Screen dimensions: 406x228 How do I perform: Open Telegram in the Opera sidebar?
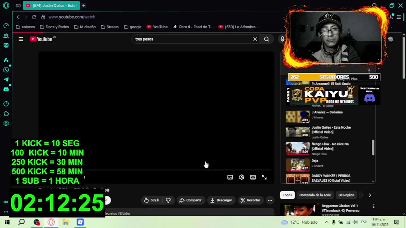click(6, 79)
